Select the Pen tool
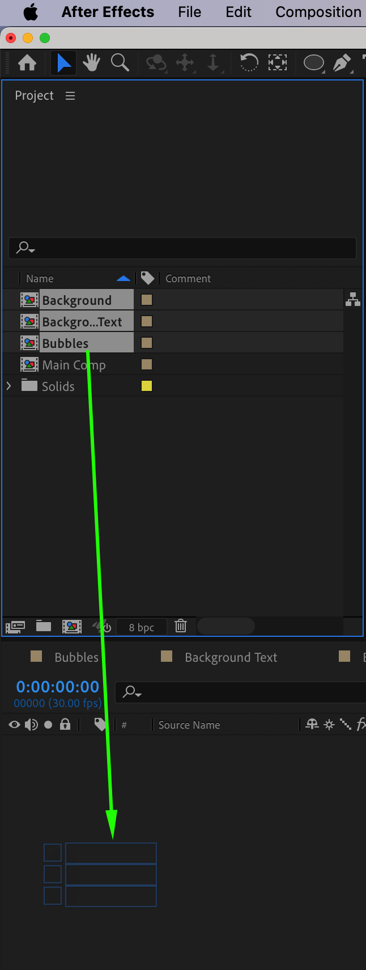Screen dimensions: 366x970 pyautogui.click(x=341, y=62)
